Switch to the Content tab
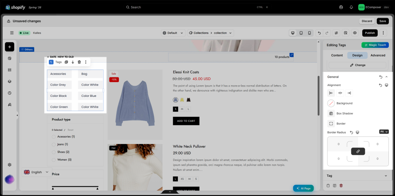 click(337, 55)
